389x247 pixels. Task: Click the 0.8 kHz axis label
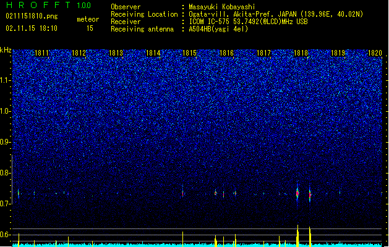[x=5, y=173]
